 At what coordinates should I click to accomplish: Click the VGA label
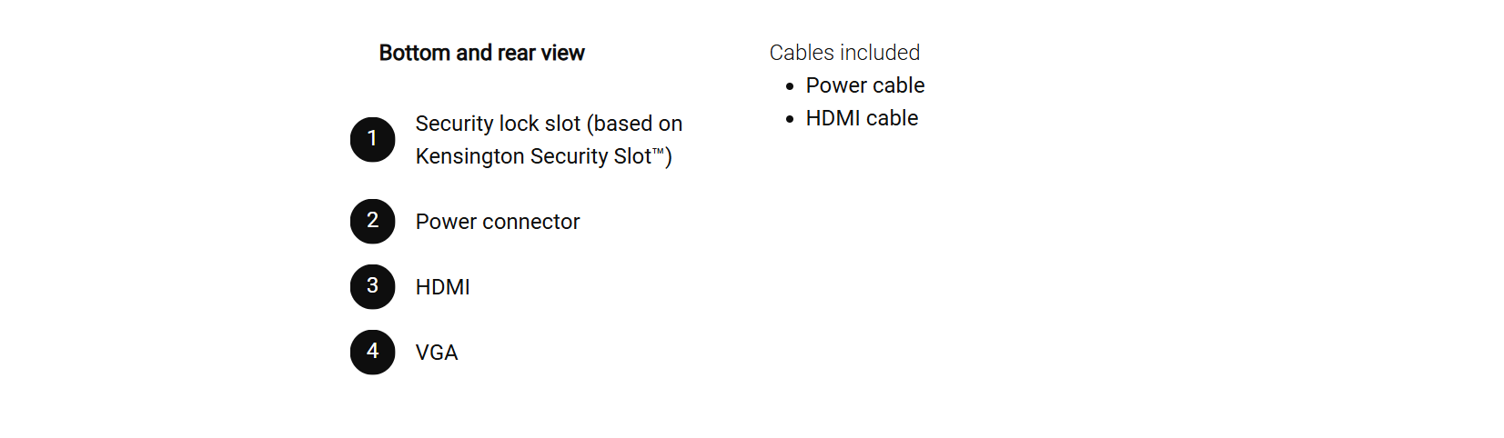(x=437, y=353)
